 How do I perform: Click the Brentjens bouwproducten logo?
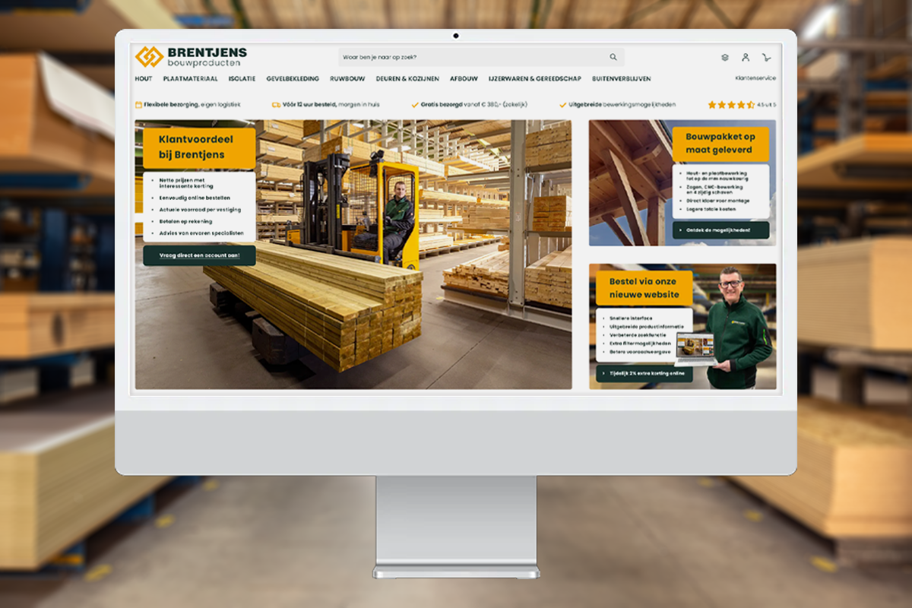coord(191,57)
